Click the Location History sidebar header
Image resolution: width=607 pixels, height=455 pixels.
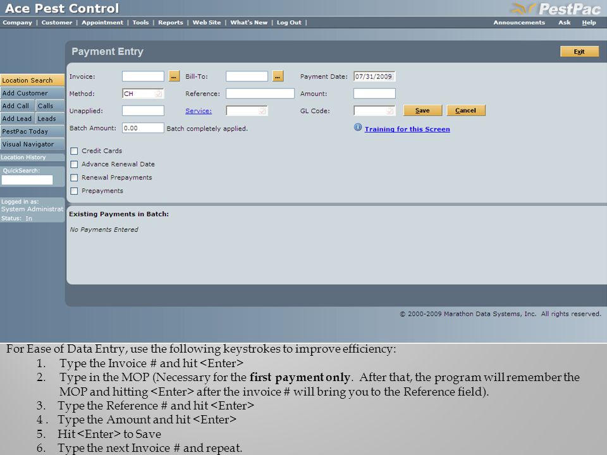click(x=32, y=157)
